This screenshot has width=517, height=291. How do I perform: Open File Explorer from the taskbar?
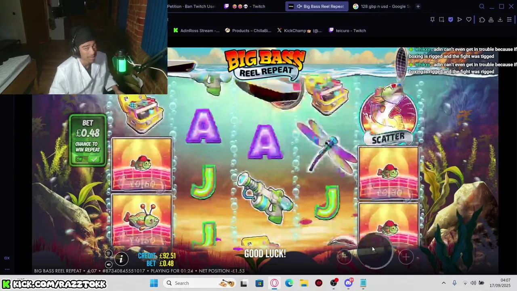pos(304,283)
